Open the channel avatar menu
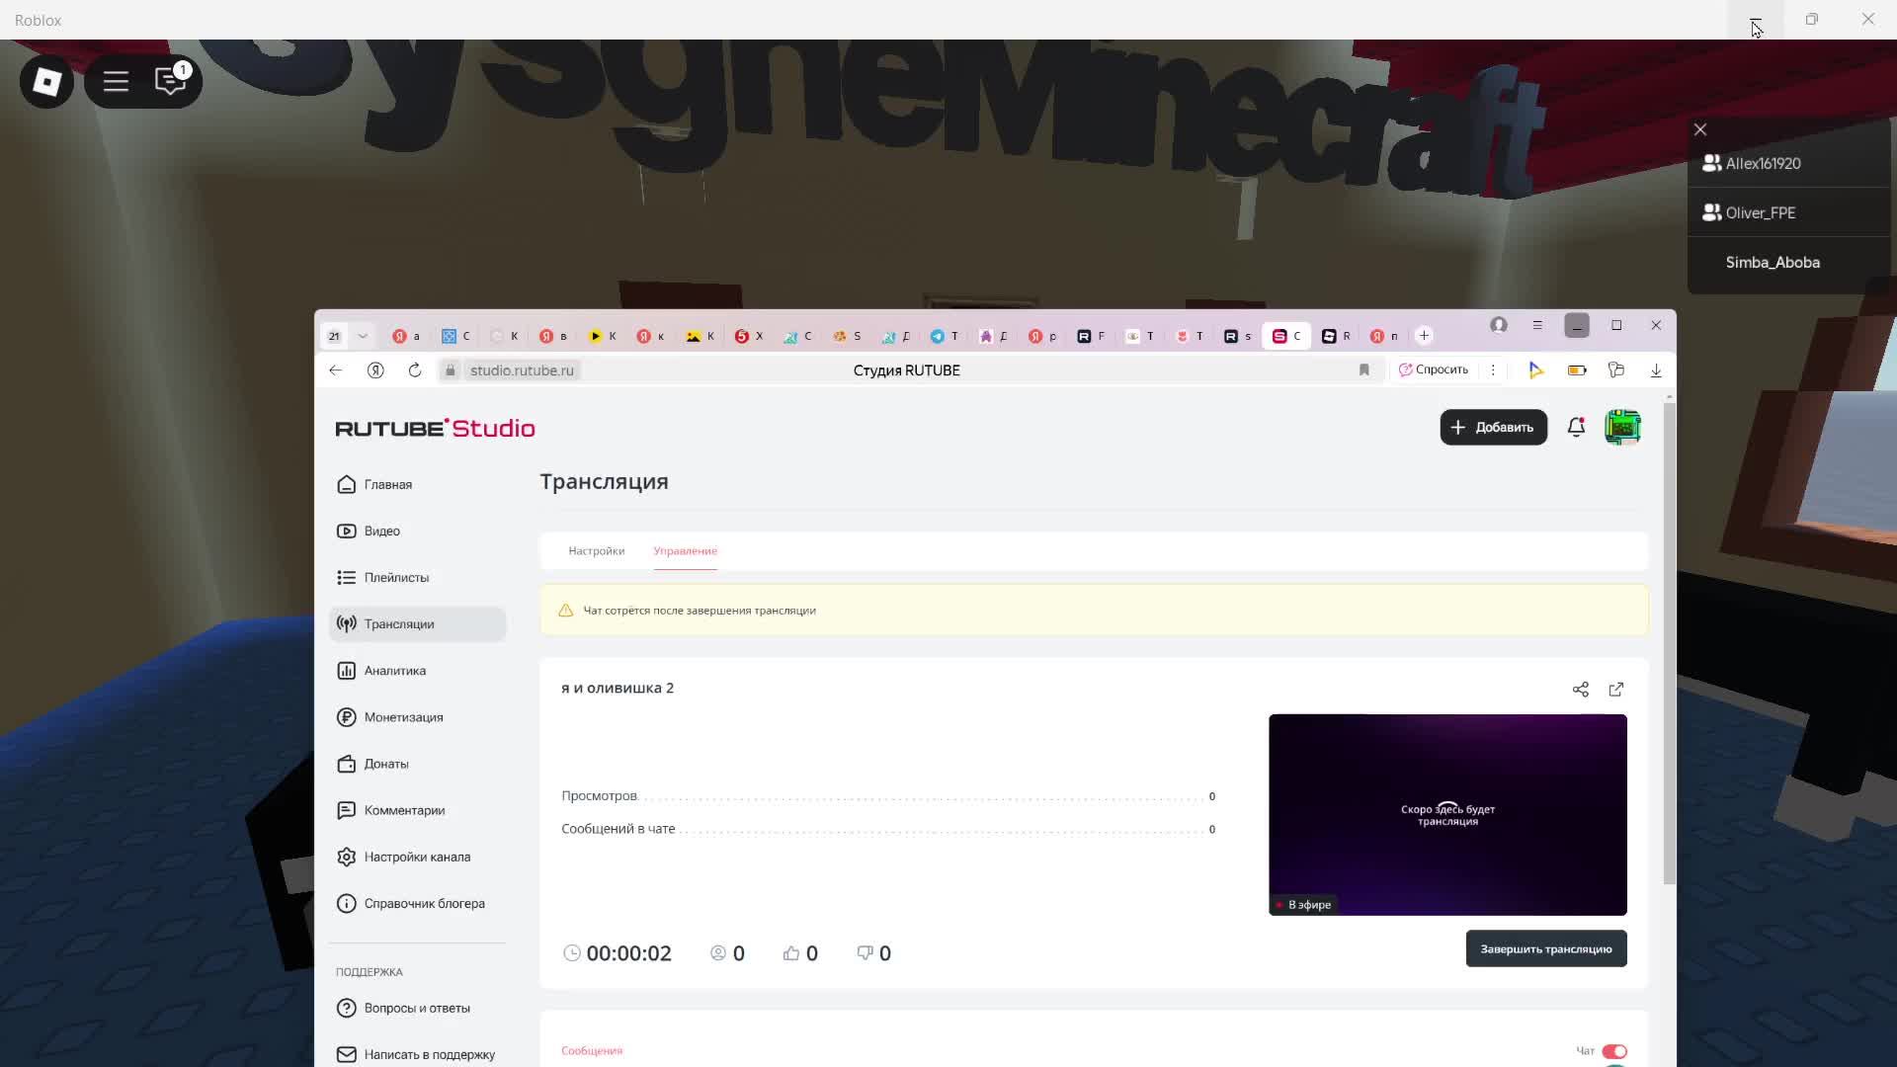The height and width of the screenshot is (1067, 1897). (x=1622, y=427)
